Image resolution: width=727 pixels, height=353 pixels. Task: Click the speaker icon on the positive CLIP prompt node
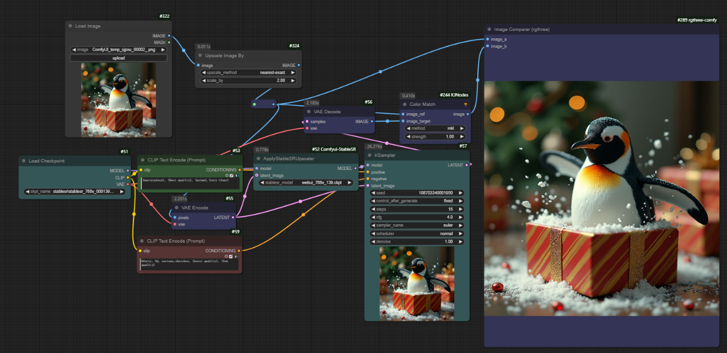click(236, 176)
